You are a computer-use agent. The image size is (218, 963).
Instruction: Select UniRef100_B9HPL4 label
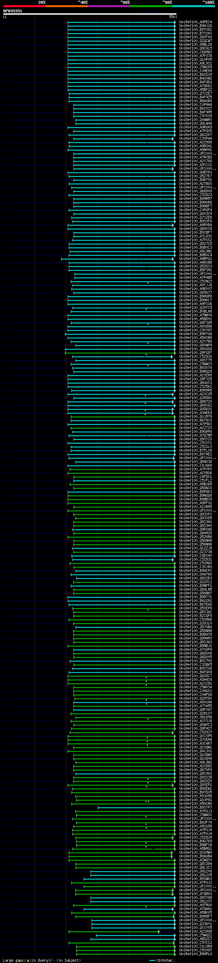(x=195, y=954)
